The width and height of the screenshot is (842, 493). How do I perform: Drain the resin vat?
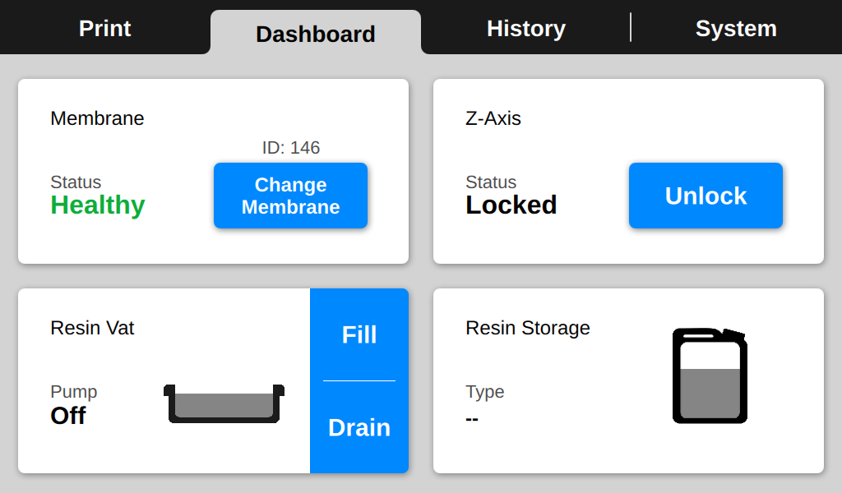[x=359, y=427]
